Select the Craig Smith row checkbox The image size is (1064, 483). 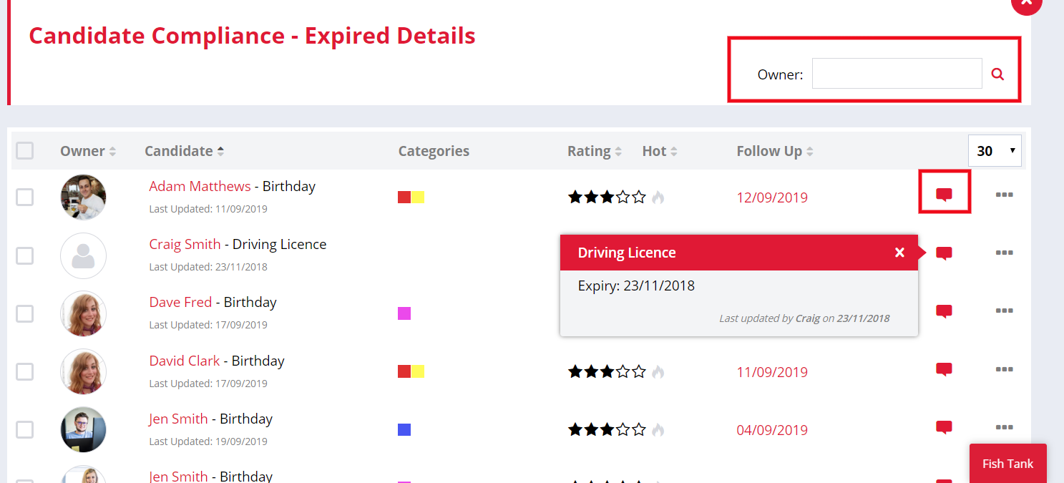pos(25,255)
